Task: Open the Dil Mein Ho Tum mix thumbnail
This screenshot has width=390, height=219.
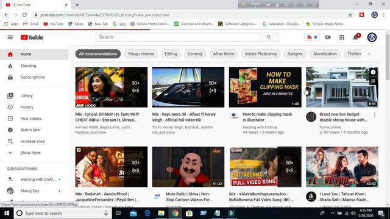Action: point(112,87)
